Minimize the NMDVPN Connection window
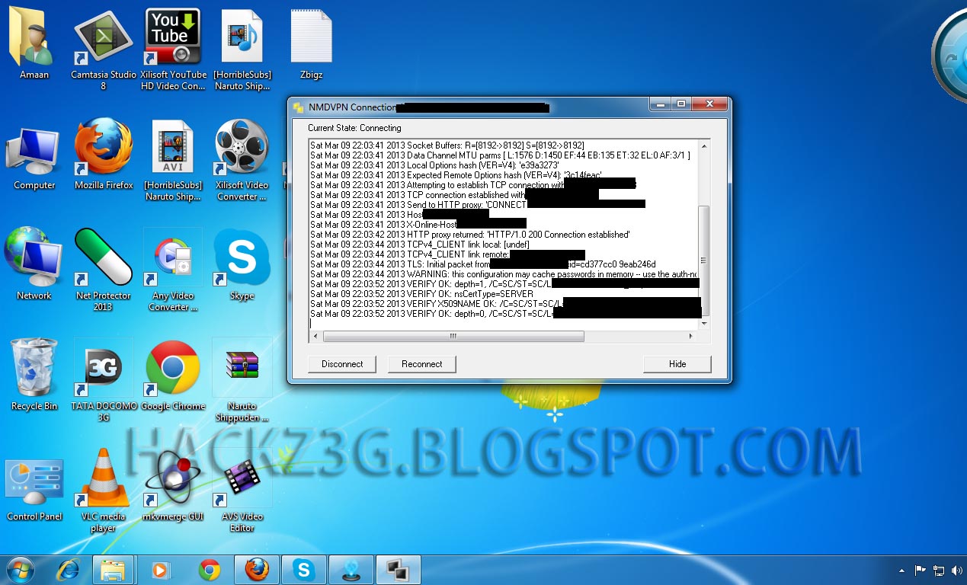967x585 pixels. click(x=661, y=104)
